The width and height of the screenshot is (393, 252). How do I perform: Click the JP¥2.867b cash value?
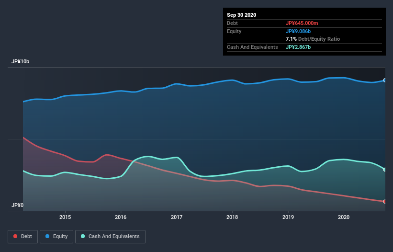[x=298, y=47]
